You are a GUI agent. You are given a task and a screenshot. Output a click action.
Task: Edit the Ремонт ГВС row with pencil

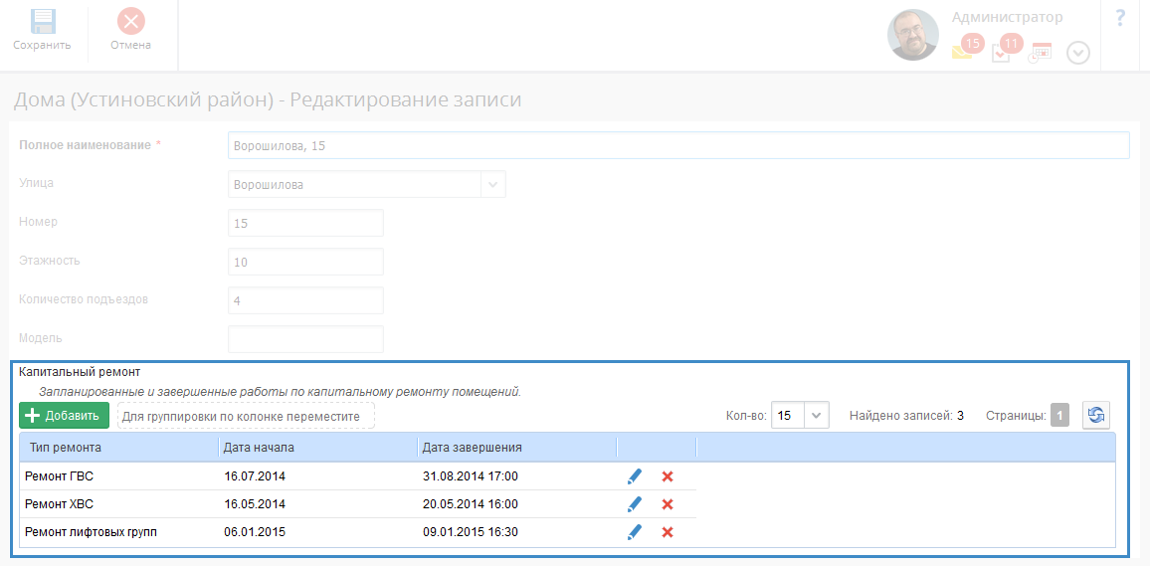click(635, 476)
